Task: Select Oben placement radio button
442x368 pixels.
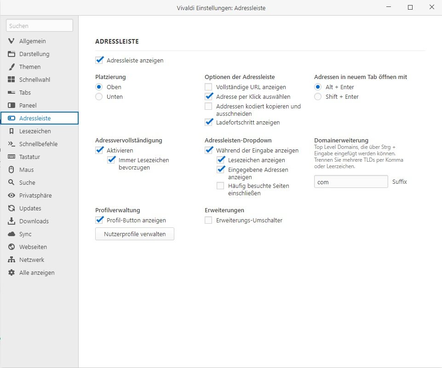Action: coord(99,87)
